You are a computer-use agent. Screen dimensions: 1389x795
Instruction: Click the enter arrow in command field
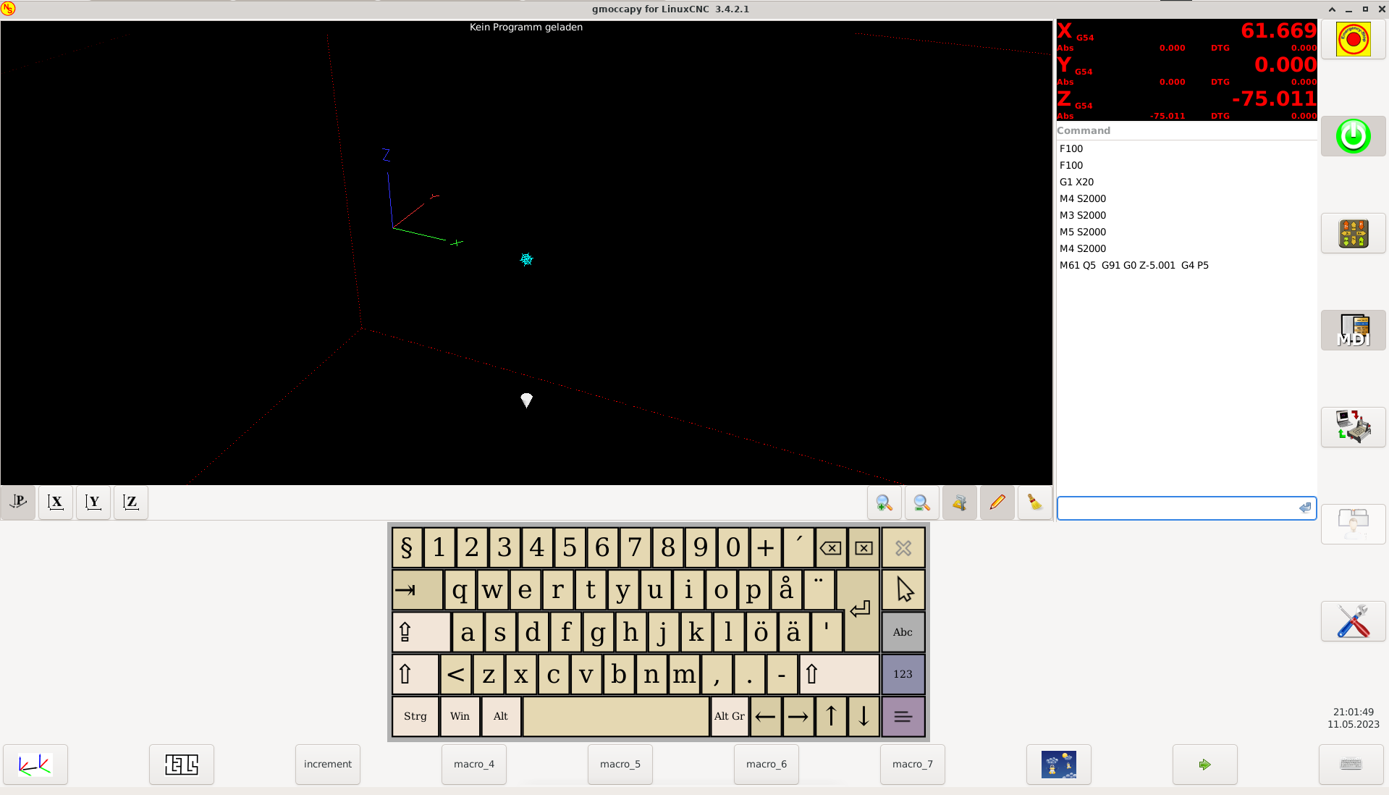click(1305, 508)
